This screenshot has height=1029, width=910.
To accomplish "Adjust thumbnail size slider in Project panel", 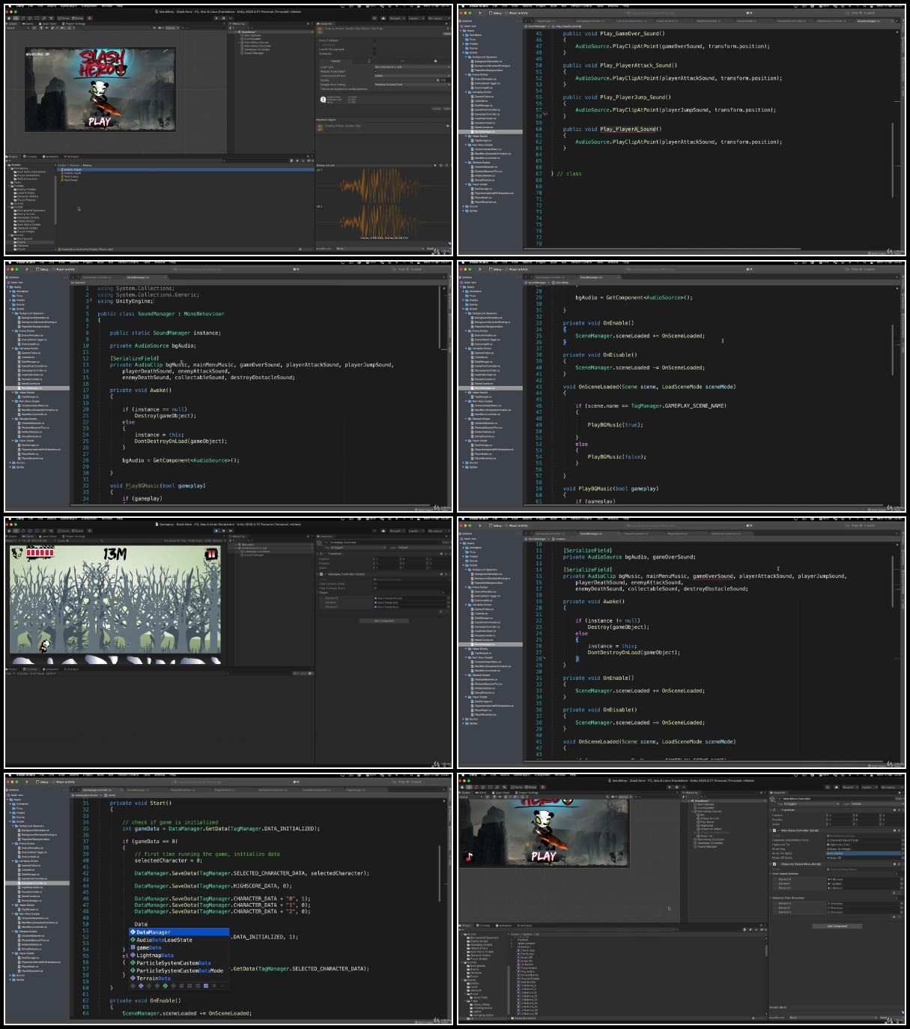I will pos(305,249).
